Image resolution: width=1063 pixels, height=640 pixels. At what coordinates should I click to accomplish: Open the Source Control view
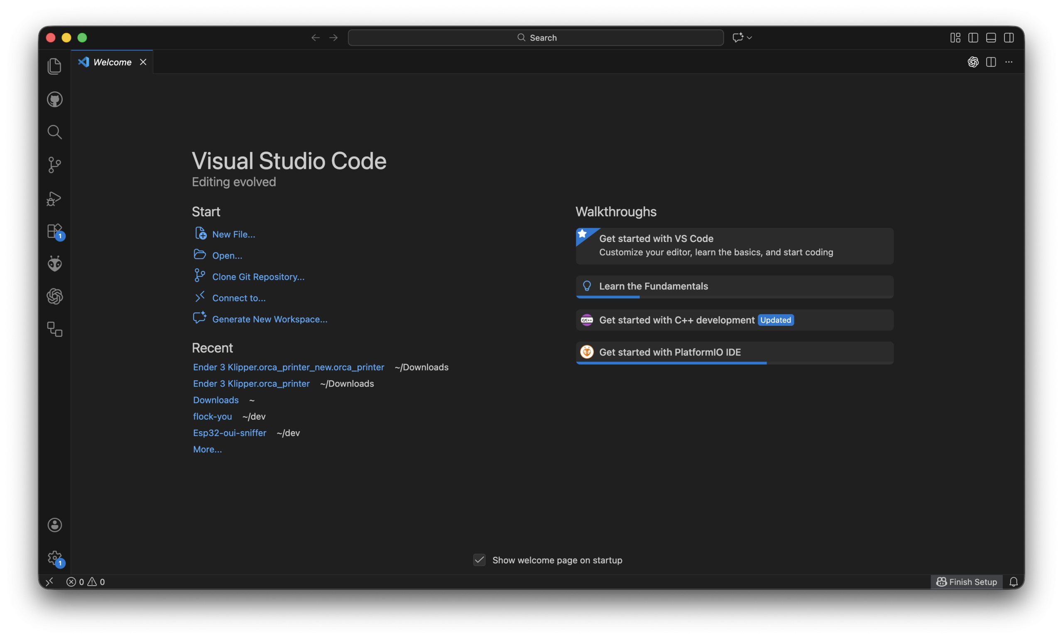(55, 165)
